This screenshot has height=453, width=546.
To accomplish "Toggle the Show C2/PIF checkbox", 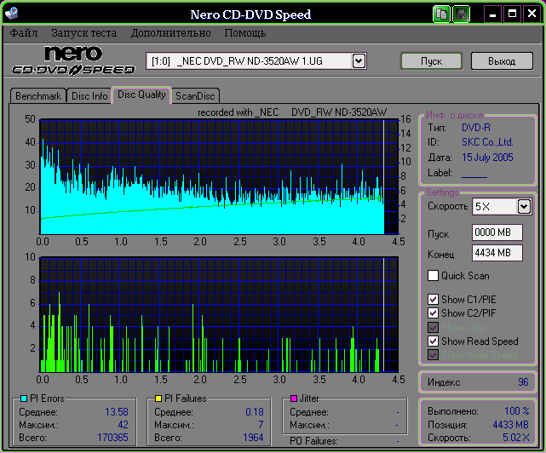I will pos(434,313).
